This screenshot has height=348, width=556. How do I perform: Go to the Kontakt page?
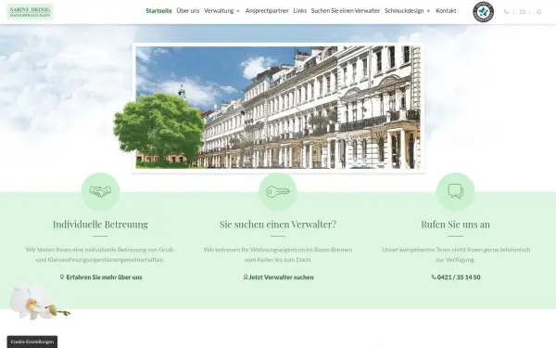[446, 10]
